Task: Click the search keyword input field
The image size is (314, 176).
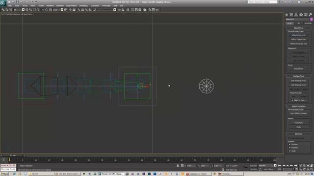Action: coord(262,2)
